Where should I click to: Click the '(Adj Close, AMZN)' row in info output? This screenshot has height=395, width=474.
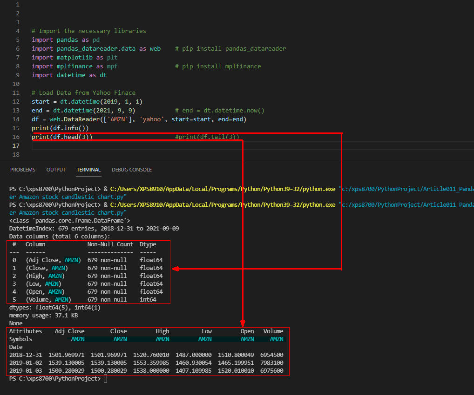(88, 260)
